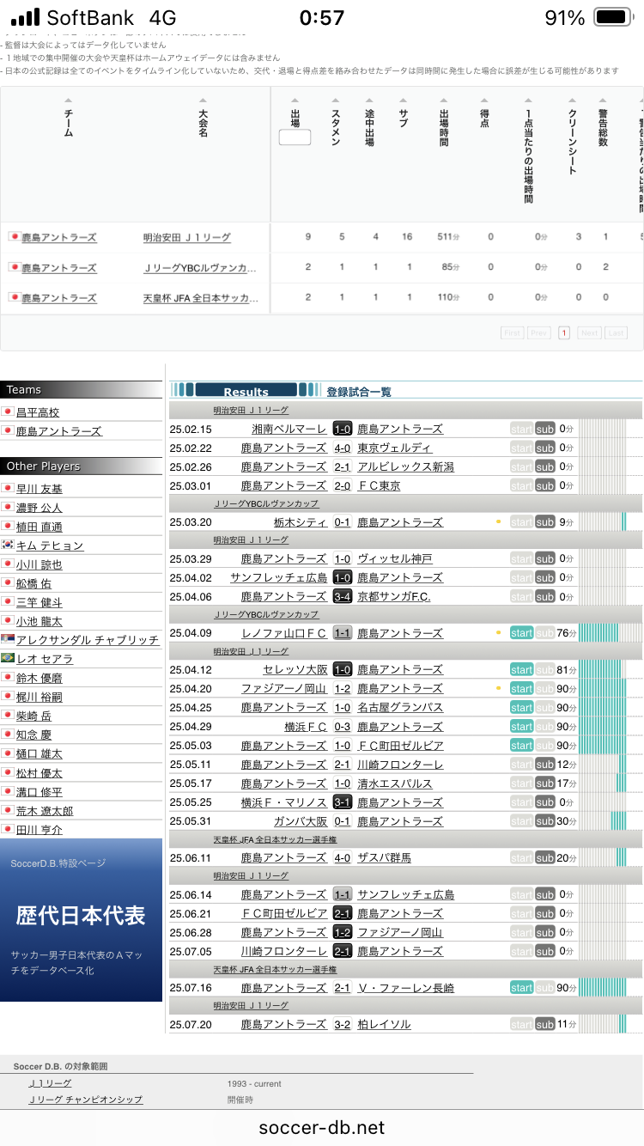Open the 横浜F・マリノス team link
The width and height of the screenshot is (644, 1146).
tap(284, 802)
